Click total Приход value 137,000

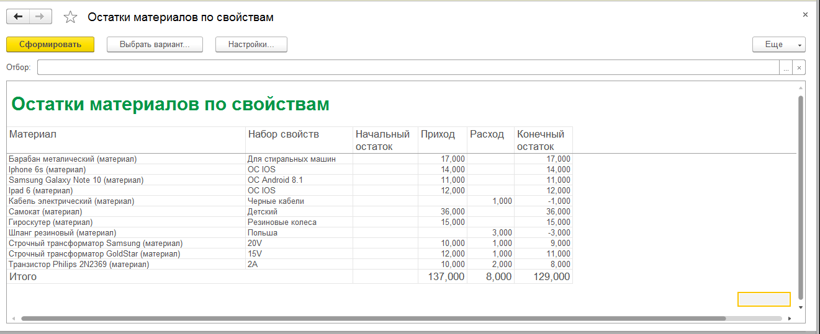click(x=443, y=277)
